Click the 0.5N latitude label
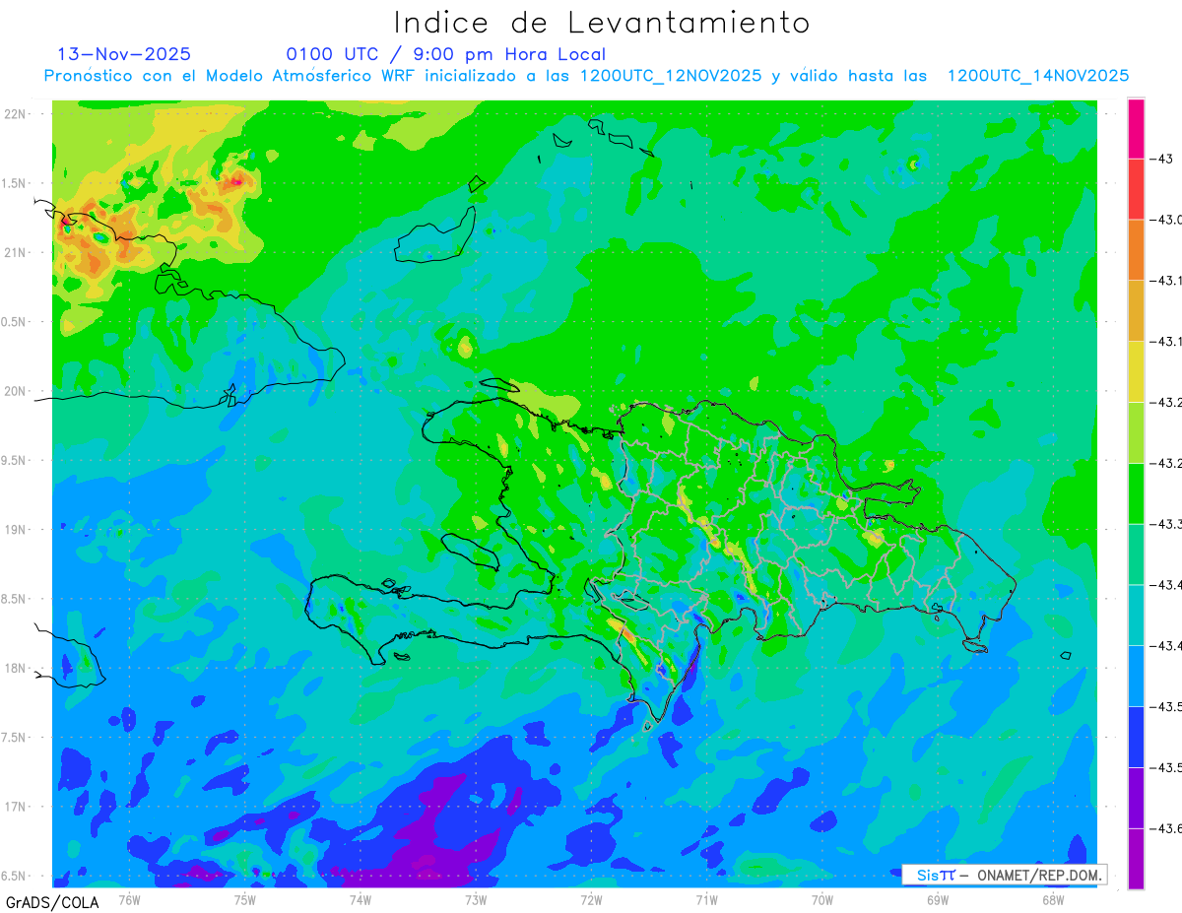 click(x=15, y=322)
